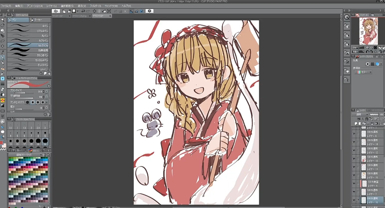Select the Gペン sub tool

[x=28, y=26]
